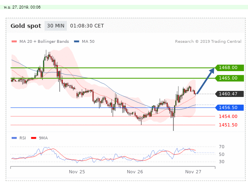Click the 1454.00 support label
Viewport: 248px width, 185px height.
pyautogui.click(x=228, y=117)
